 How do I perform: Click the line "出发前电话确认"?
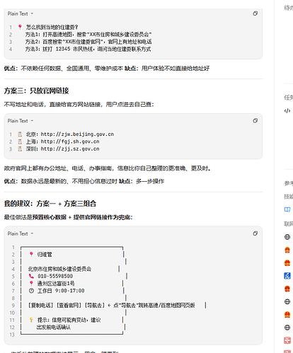point(54,328)
